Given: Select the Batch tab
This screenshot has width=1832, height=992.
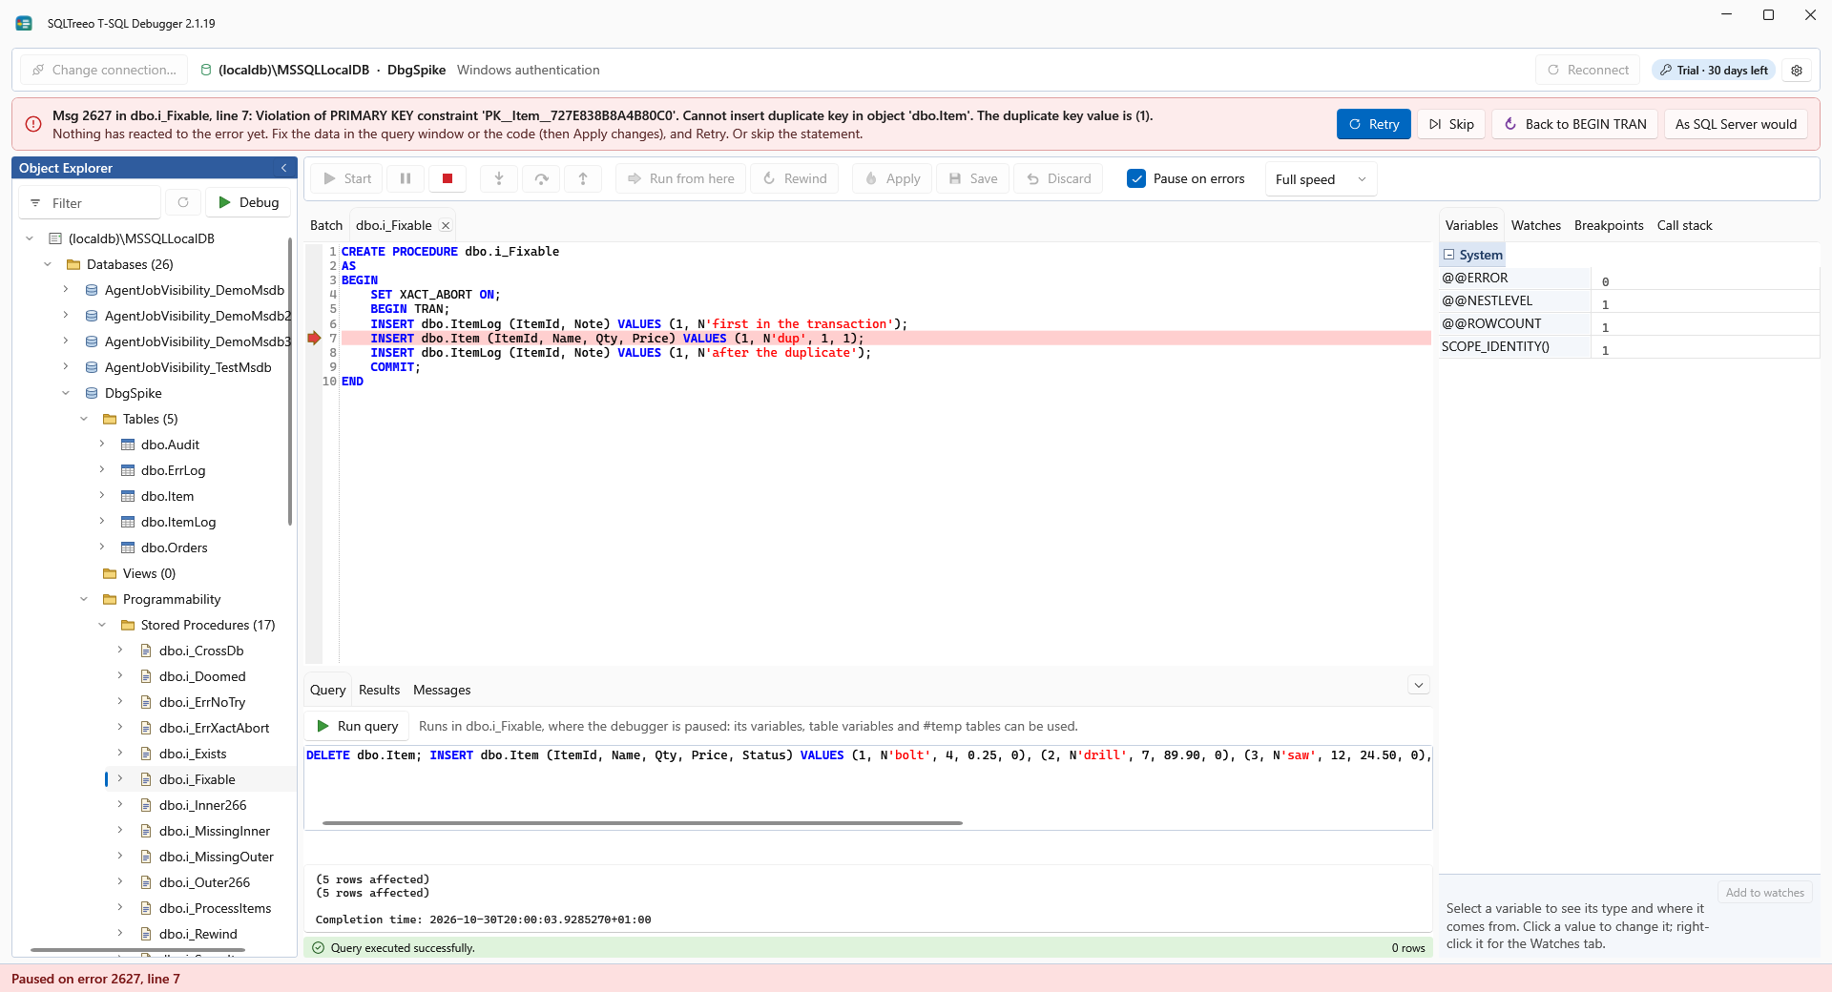Looking at the screenshot, I should [325, 225].
